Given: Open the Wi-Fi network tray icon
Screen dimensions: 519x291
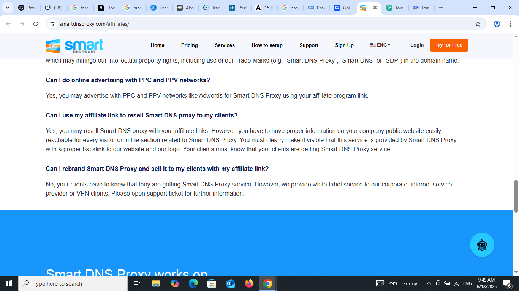Looking at the screenshot, I should pos(457,283).
